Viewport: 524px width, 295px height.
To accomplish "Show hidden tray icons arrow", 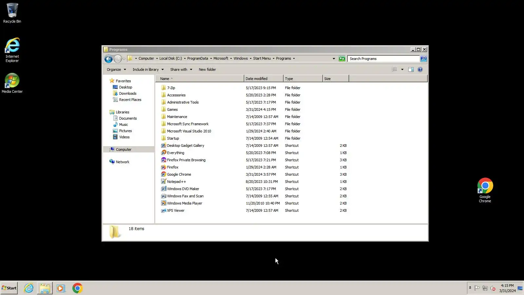I will click(x=470, y=288).
